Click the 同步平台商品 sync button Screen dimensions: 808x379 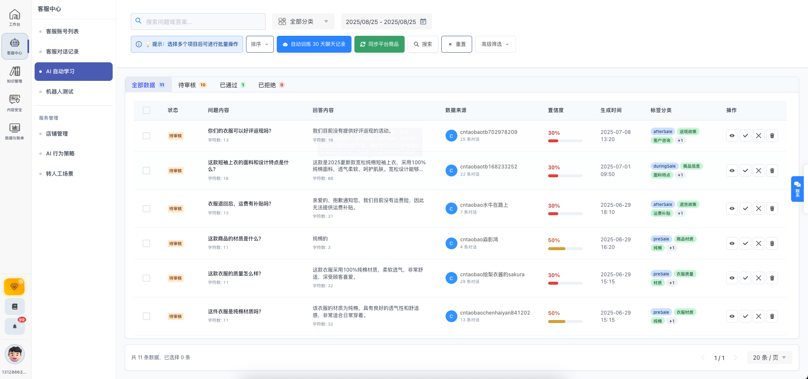point(379,44)
